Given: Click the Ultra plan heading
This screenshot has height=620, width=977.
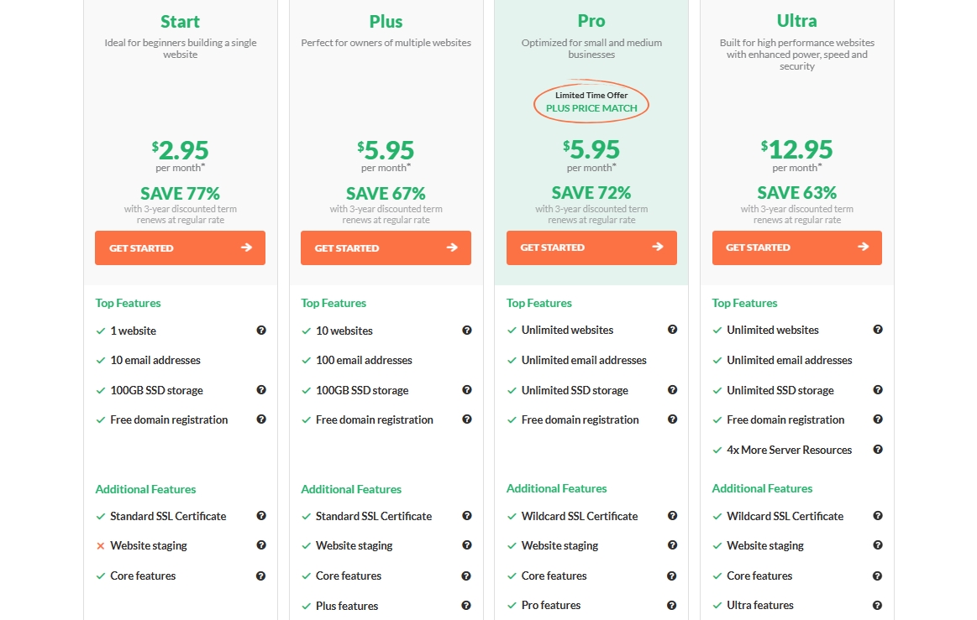Looking at the screenshot, I should click(x=797, y=21).
